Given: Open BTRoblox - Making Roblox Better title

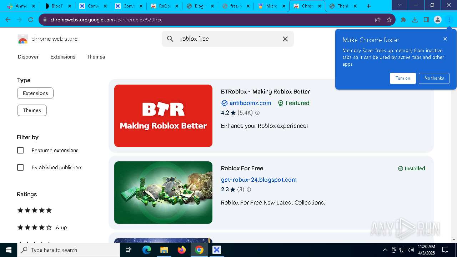Looking at the screenshot, I should pos(265,91).
